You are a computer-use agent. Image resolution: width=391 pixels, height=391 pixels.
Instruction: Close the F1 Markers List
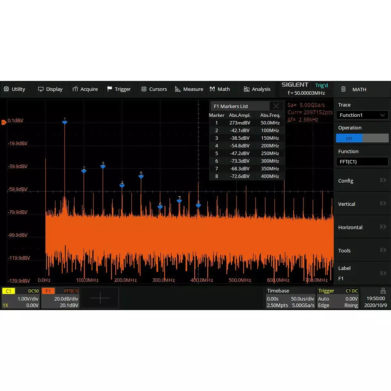(x=276, y=106)
